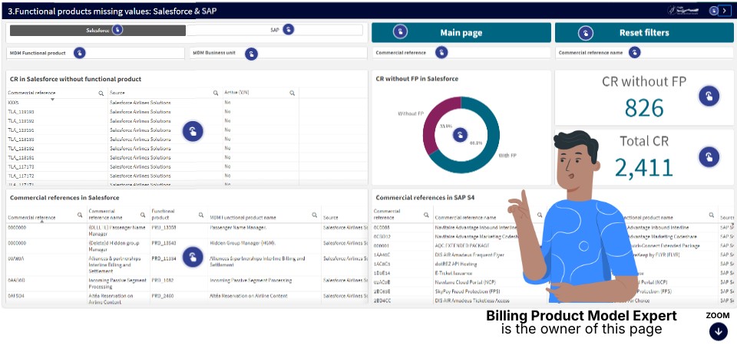Click the PRD_1082 functional product cell
The height and width of the screenshot is (345, 737).
click(x=163, y=281)
